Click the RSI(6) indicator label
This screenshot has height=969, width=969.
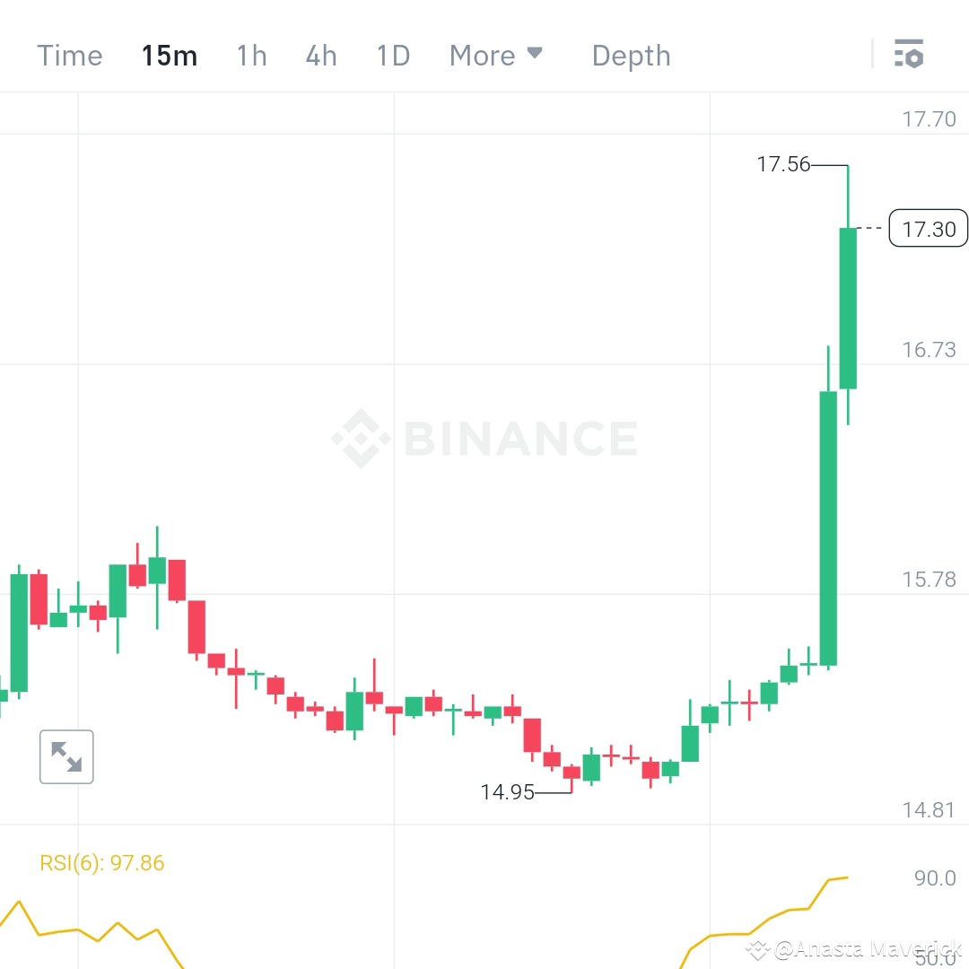[101, 862]
